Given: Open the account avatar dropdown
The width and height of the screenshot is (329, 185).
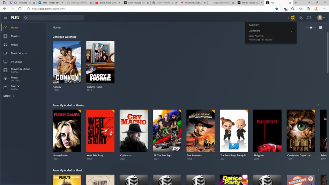Looking at the screenshot, I should (x=321, y=18).
